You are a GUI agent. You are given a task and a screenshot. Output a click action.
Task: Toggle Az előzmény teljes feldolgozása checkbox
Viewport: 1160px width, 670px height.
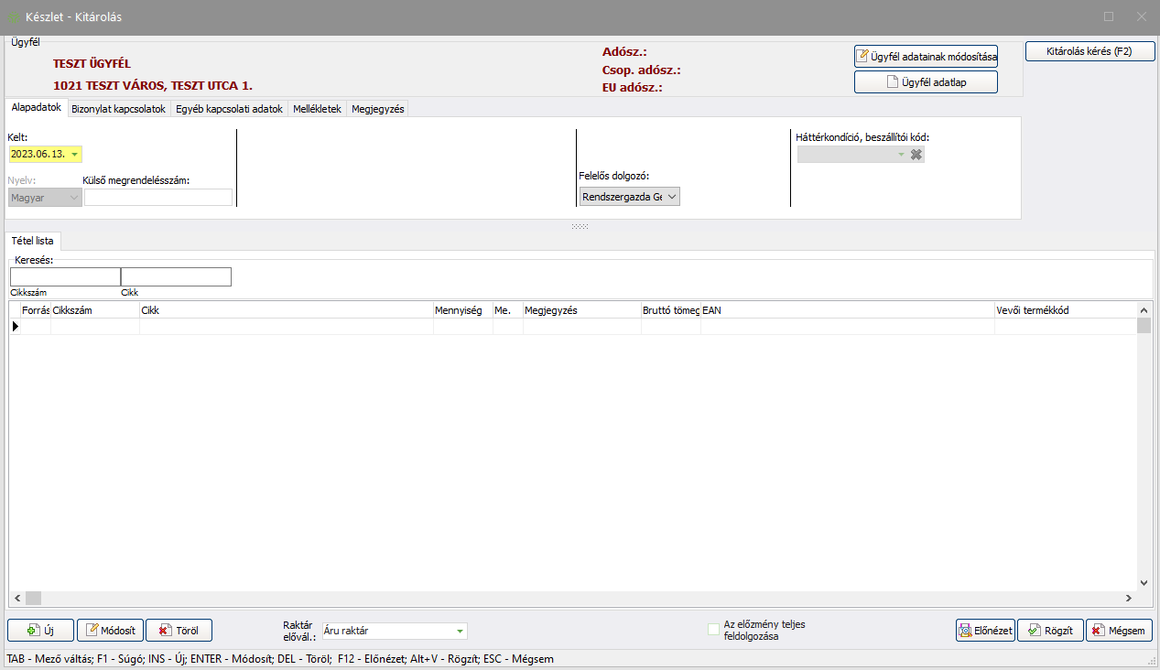click(x=714, y=629)
